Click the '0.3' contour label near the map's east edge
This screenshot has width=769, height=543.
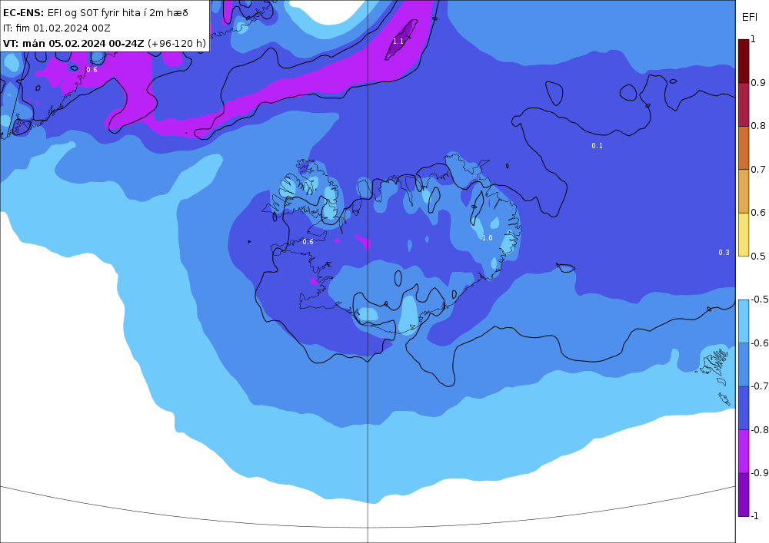pyautogui.click(x=724, y=253)
